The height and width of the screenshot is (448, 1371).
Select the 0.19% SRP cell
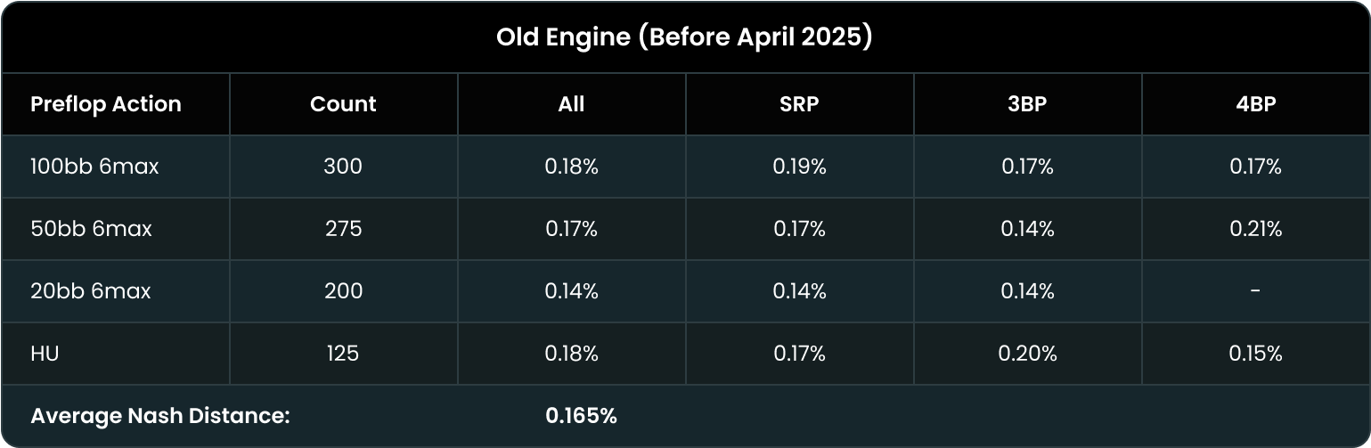[799, 167]
